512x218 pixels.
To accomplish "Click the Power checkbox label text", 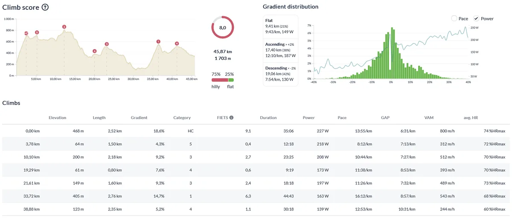I will 487,19.
